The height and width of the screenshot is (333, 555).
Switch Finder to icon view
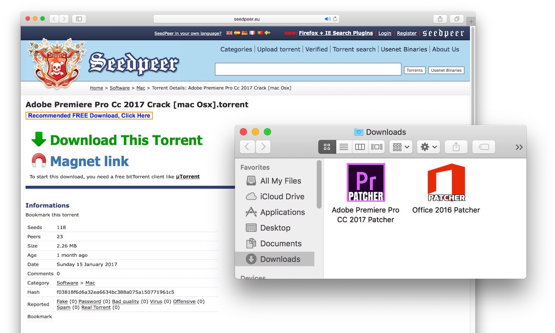[327, 147]
